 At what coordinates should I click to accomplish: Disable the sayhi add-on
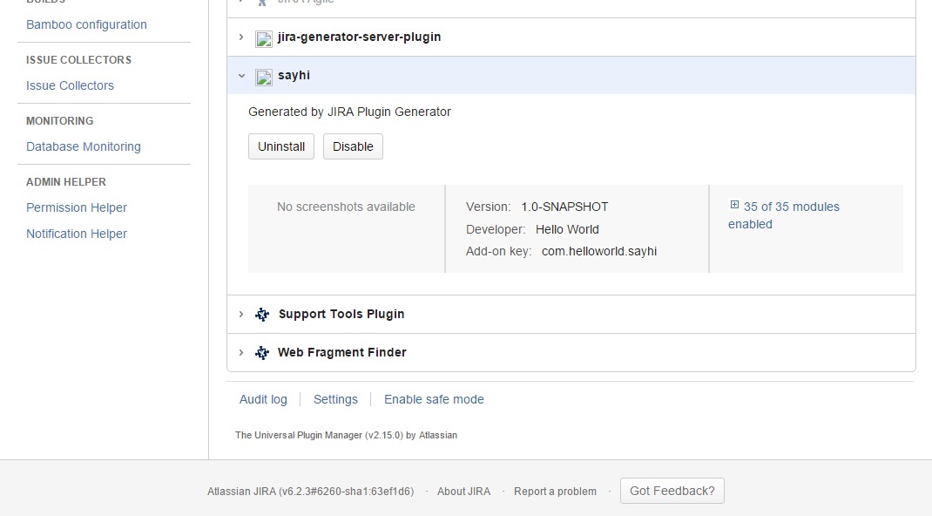pyautogui.click(x=353, y=146)
